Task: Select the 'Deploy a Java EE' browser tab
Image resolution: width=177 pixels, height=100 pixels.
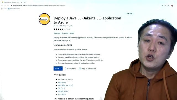Action: [12, 2]
